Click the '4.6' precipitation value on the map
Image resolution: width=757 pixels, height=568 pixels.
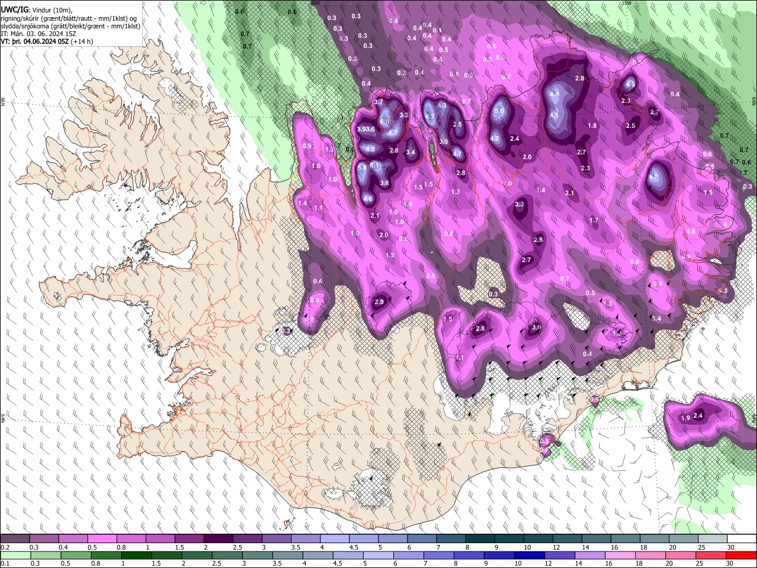coord(368,199)
